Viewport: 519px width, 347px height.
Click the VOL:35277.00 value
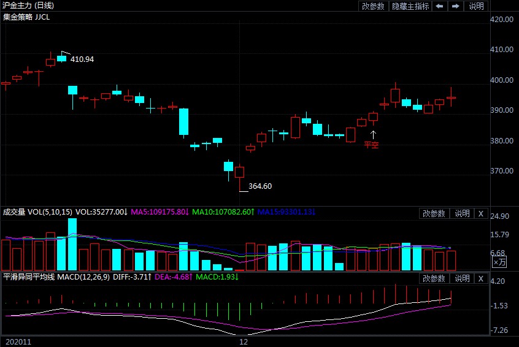[101, 212]
